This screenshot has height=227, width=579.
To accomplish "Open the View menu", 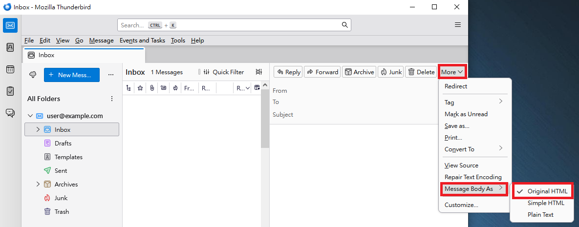I will click(63, 41).
